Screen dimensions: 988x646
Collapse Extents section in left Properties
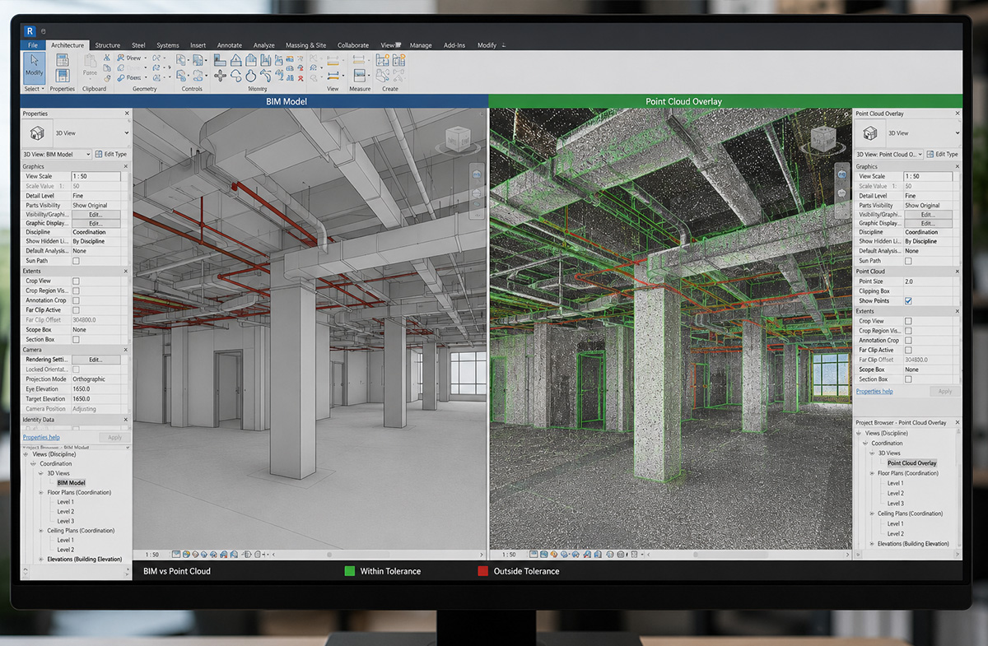click(128, 271)
